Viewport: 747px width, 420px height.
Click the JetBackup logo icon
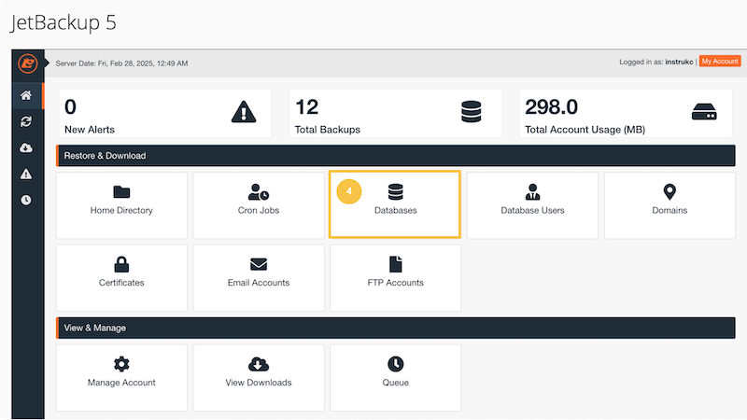tap(26, 63)
